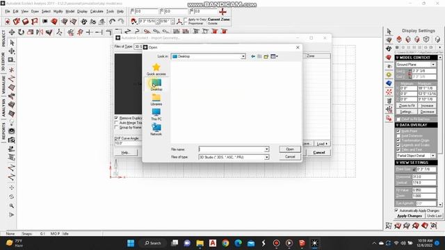
Task: Click the sun yellow icon in right panel strip
Action: coord(389,75)
